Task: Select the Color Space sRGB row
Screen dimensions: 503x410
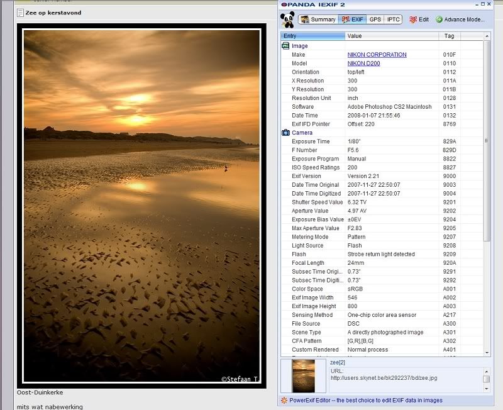Action: point(382,289)
